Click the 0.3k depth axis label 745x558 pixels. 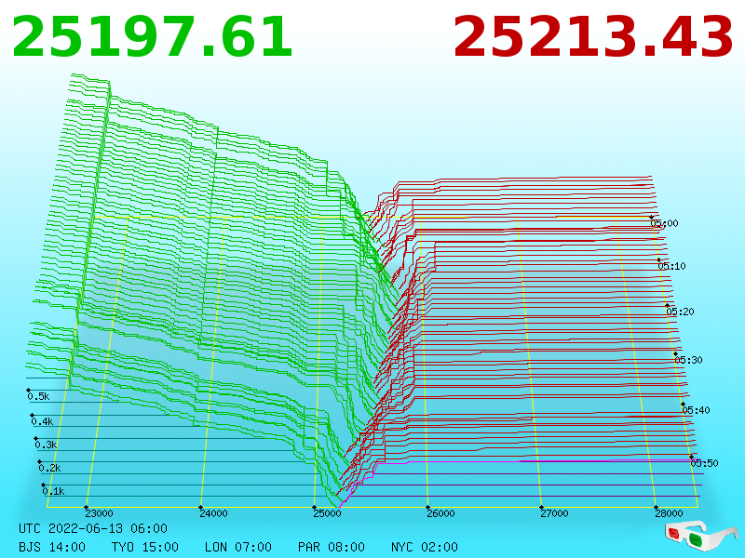(x=46, y=445)
